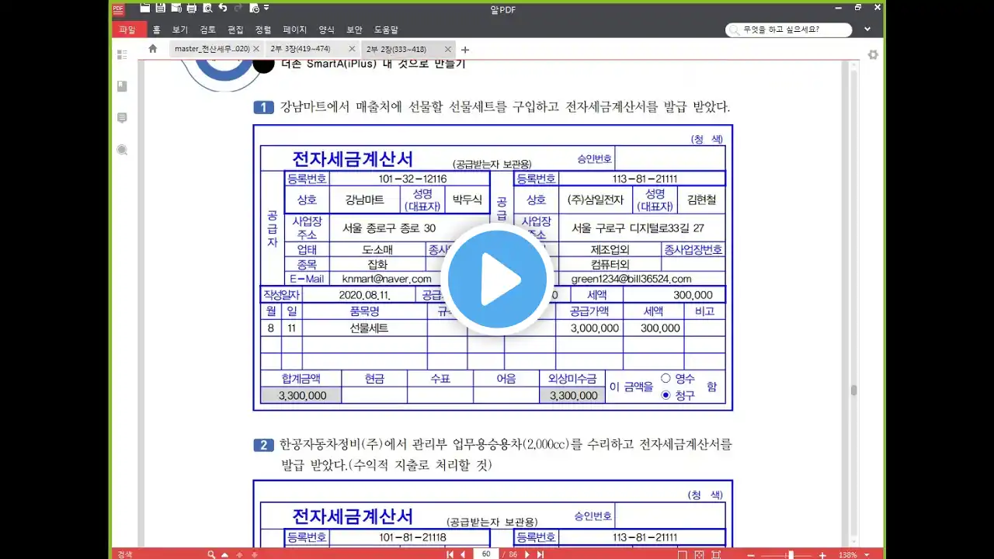This screenshot has width=994, height=559.
Task: Click the clock-document icon in quick toolbar
Action: [x=254, y=8]
